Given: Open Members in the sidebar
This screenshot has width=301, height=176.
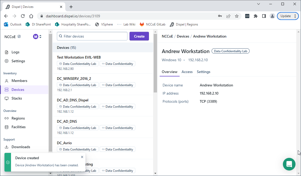Looking at the screenshot, I should 19,81.
